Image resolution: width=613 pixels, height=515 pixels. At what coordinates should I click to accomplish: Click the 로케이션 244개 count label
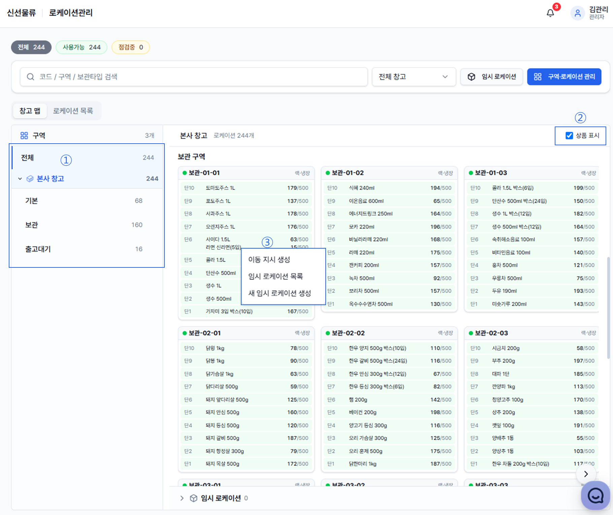click(234, 136)
